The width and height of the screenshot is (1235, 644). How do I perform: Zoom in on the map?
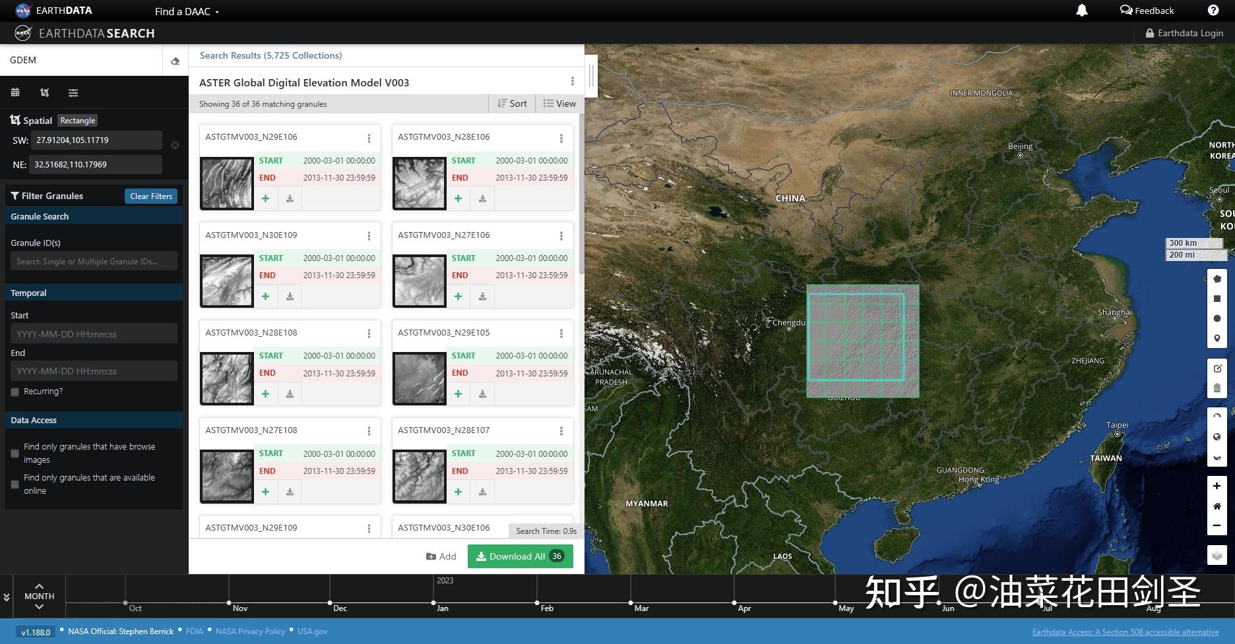click(1217, 486)
